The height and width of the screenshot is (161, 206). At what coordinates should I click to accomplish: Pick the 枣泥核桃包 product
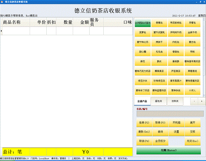tap(176, 23)
